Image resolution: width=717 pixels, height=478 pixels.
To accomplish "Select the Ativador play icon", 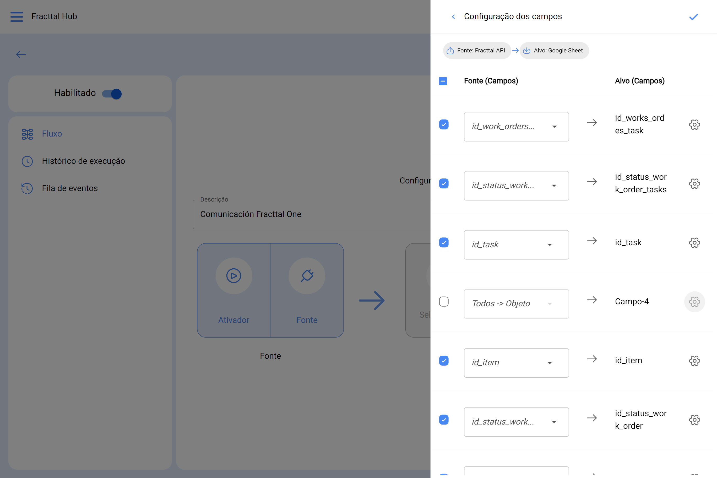I will pos(234,276).
